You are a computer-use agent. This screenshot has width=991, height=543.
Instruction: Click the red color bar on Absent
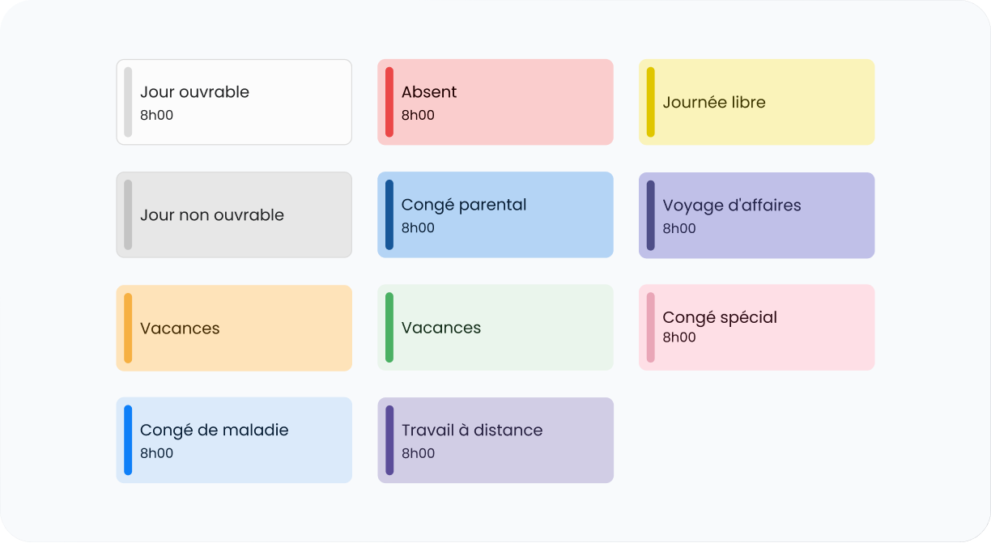pos(389,102)
